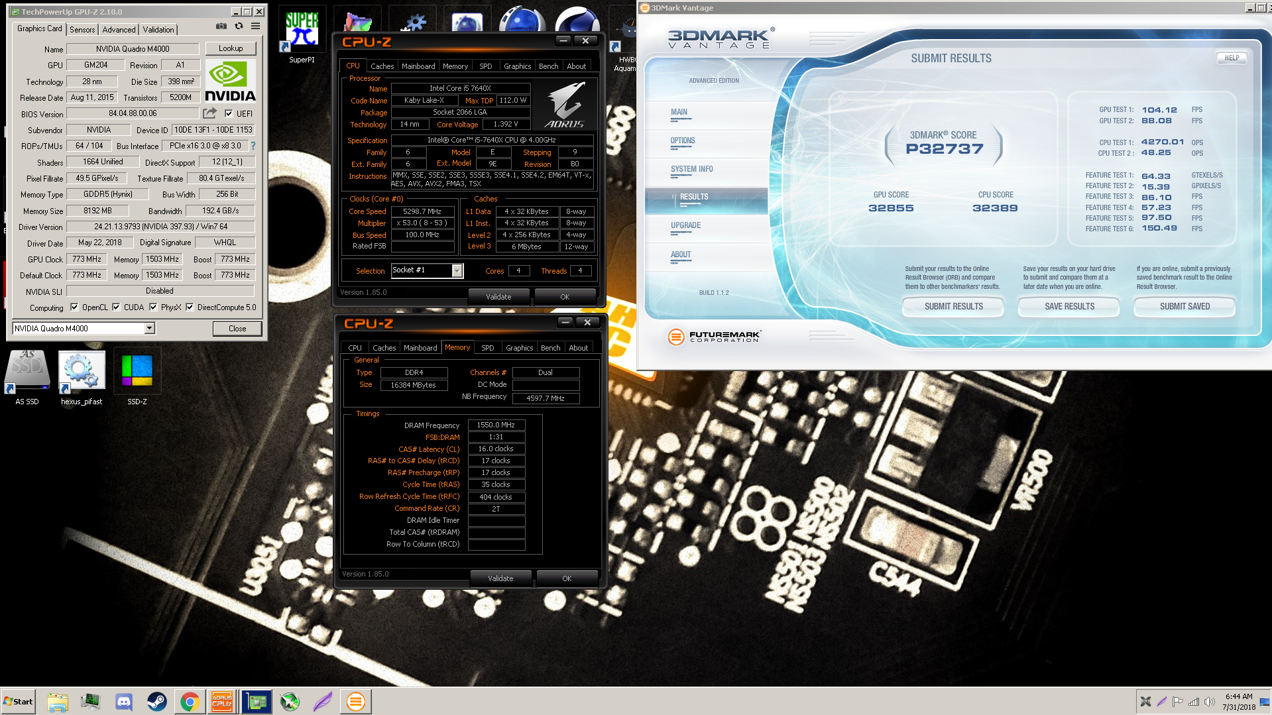Click the NVIDIA logo in GPU-Z
The image size is (1272, 715).
click(230, 81)
